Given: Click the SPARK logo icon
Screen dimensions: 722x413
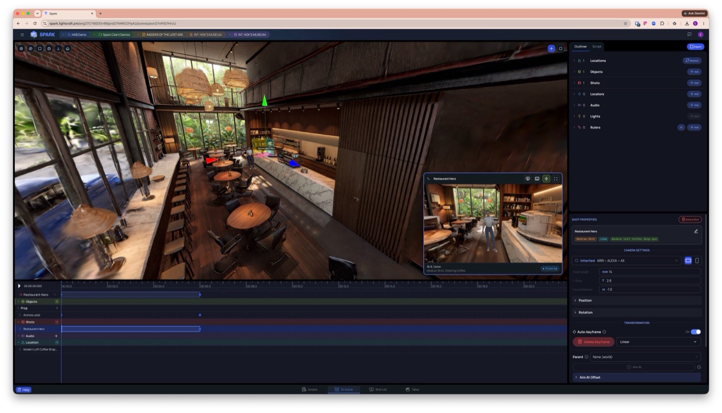Looking at the screenshot, I should pos(34,34).
